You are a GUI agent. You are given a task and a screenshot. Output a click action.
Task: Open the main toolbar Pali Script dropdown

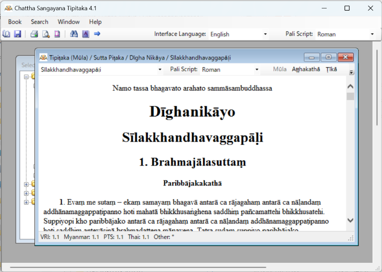(345, 34)
